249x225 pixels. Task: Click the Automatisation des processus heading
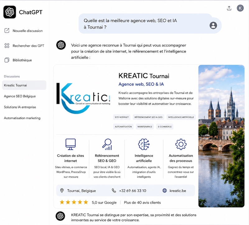pyautogui.click(x=181, y=158)
